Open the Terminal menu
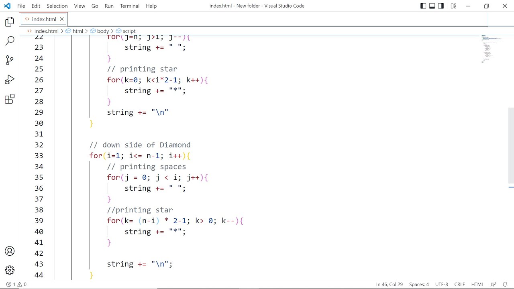The image size is (514, 289). (x=130, y=6)
